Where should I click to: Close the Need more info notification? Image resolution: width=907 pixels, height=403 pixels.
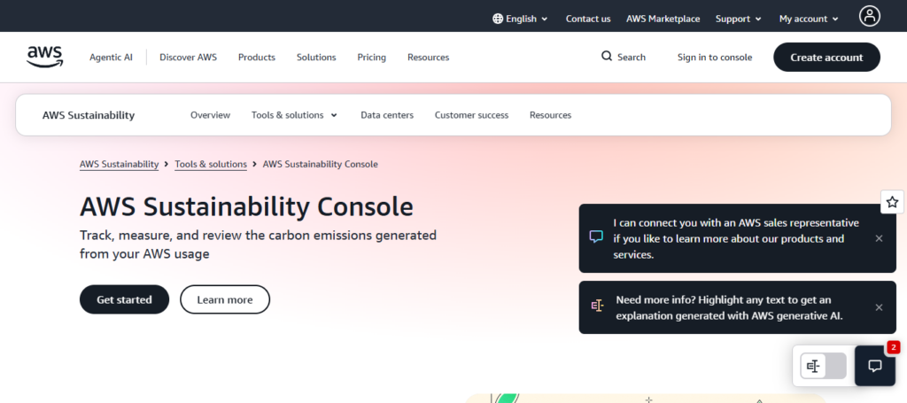tap(879, 307)
